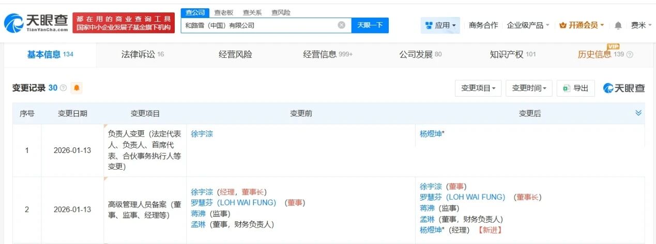Open 徐宇淙 link in row 1 变更前
Viewport: 656px width, 244px height.
202,134
